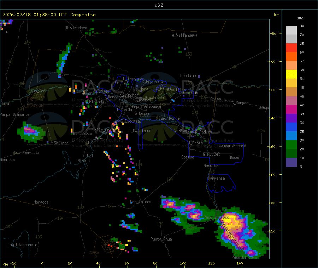This screenshot has height=268, width=318.
Task: Click the -200 tick on the vertical km axis
Action: point(271,203)
